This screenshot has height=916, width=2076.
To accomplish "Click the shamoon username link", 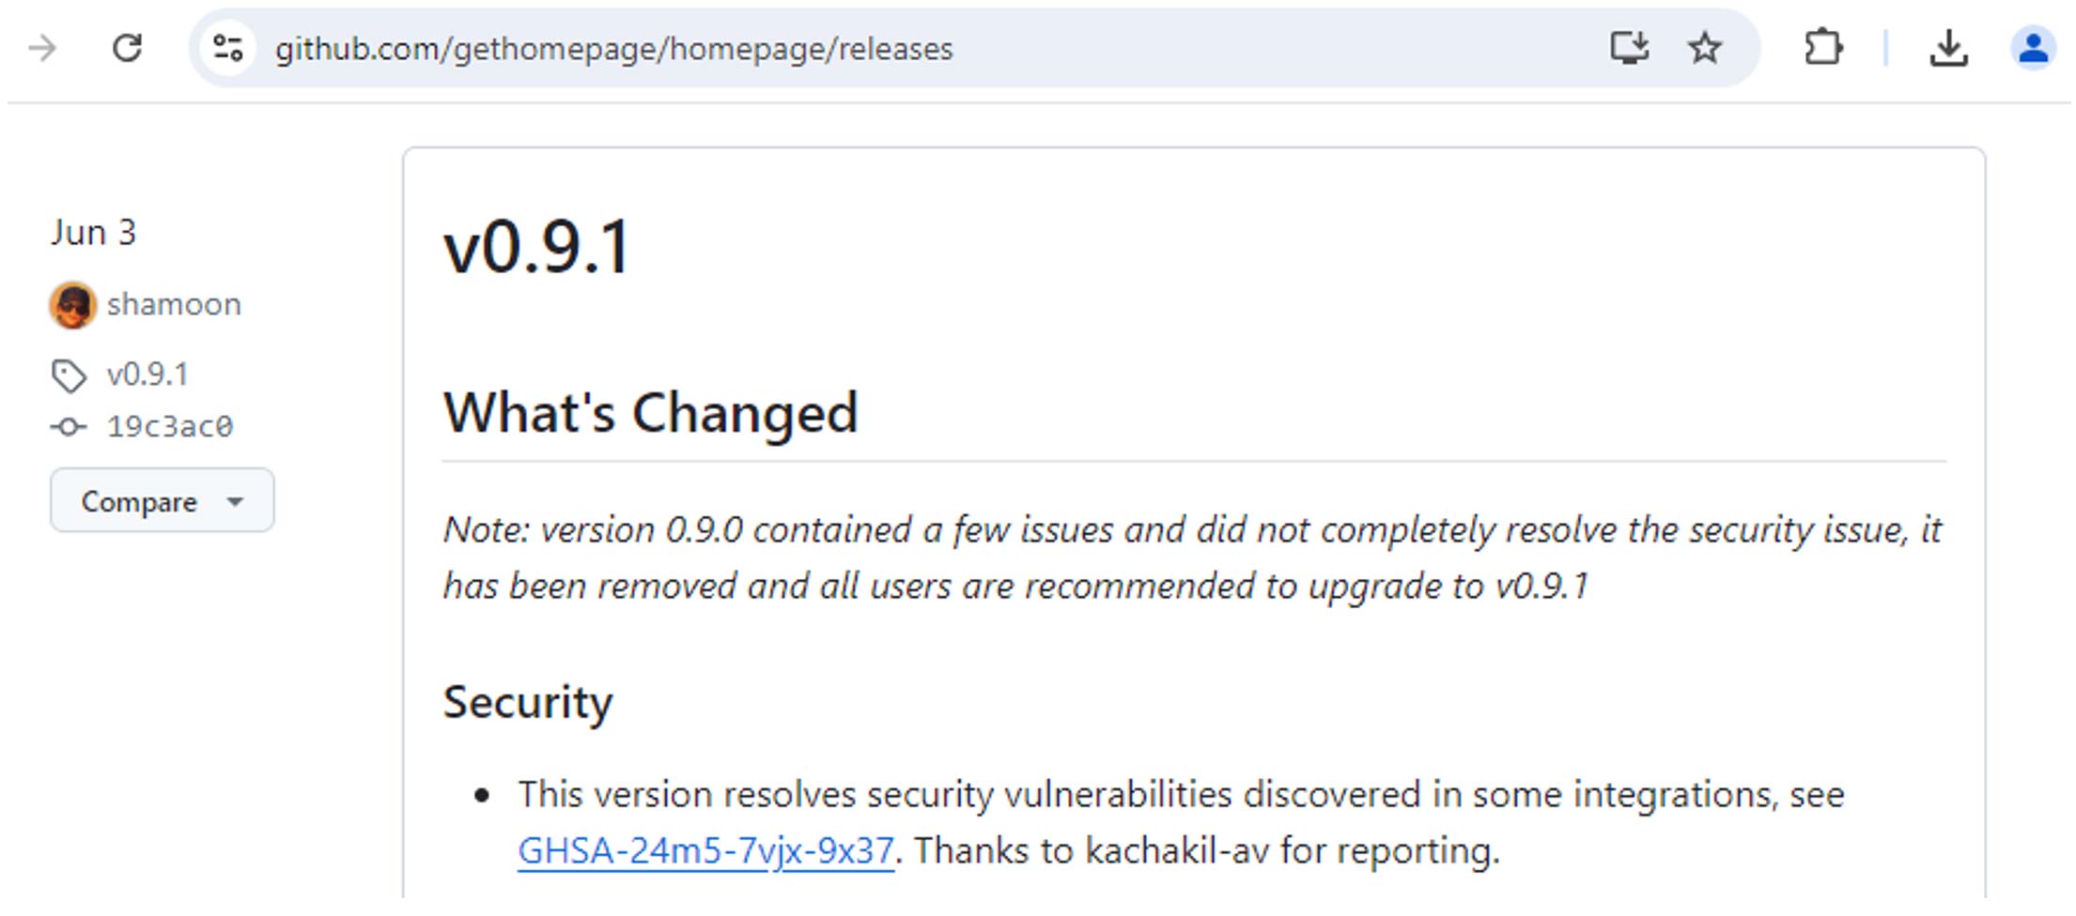I will tap(174, 303).
